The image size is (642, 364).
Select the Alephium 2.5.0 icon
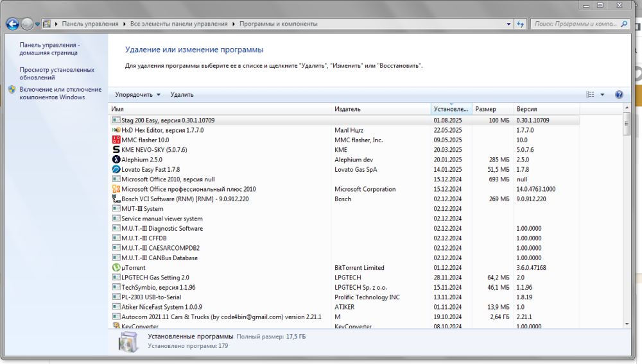pyautogui.click(x=116, y=160)
